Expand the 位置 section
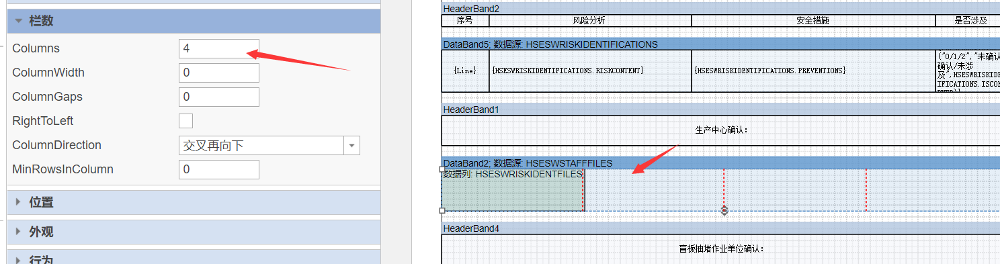Image resolution: width=1000 pixels, height=264 pixels. pos(194,202)
